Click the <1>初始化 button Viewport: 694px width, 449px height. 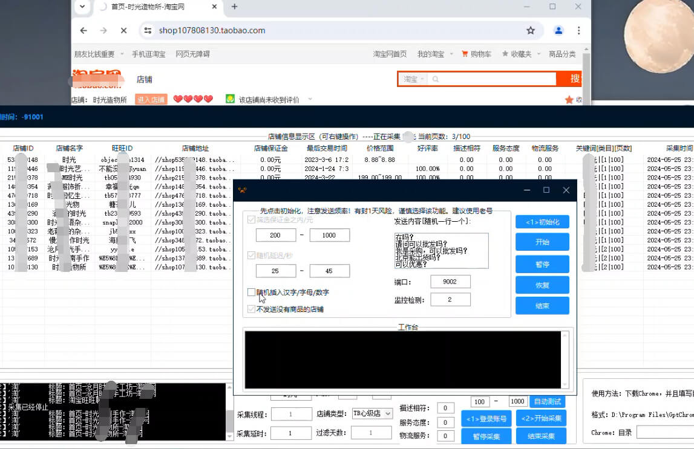pos(542,222)
